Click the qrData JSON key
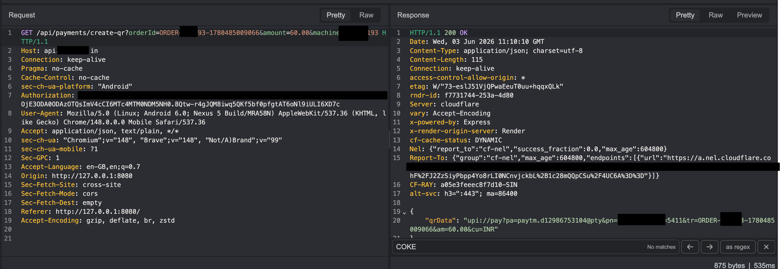Screen dimensions: 780x269 pos(440,221)
